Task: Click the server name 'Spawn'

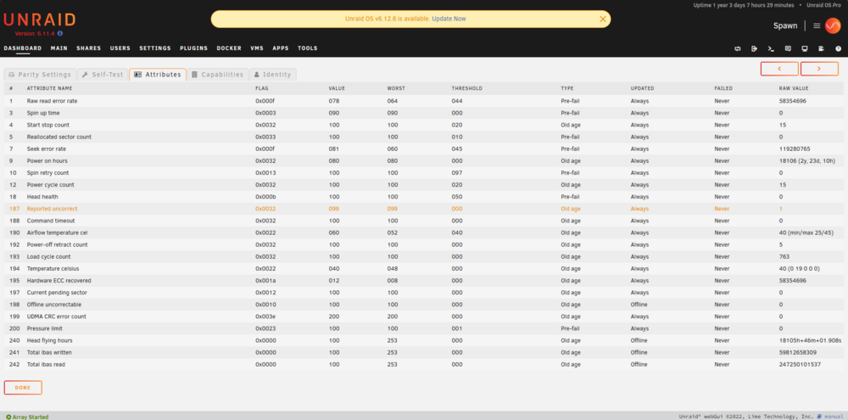Action: 785,25
